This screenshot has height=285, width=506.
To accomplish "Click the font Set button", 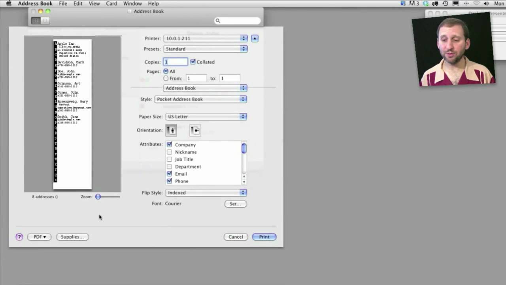I will point(235,204).
